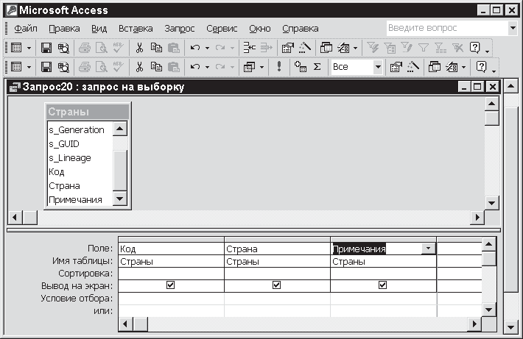
Task: Open the Сервис menu
Action: (x=221, y=29)
